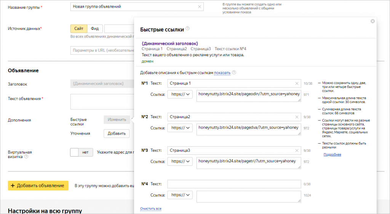Click Очистить все link

(151, 209)
